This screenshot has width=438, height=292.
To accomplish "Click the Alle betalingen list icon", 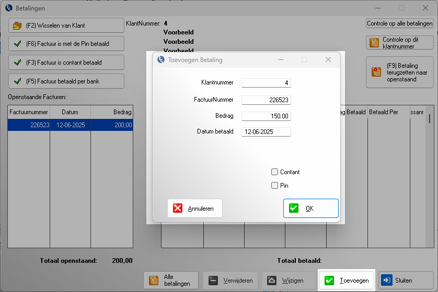I will [154, 281].
